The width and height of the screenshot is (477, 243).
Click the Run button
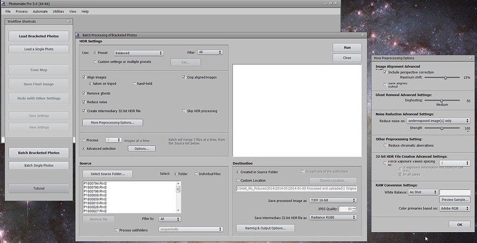pyautogui.click(x=347, y=47)
